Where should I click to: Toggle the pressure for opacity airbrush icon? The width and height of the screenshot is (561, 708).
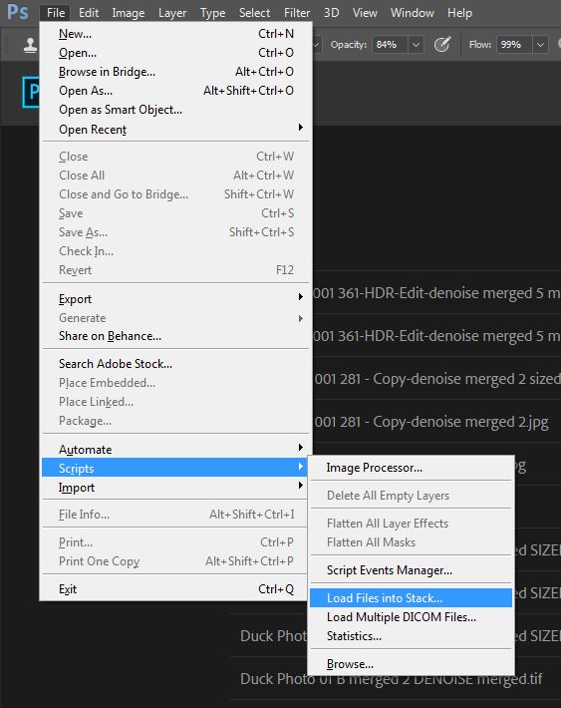(442, 44)
